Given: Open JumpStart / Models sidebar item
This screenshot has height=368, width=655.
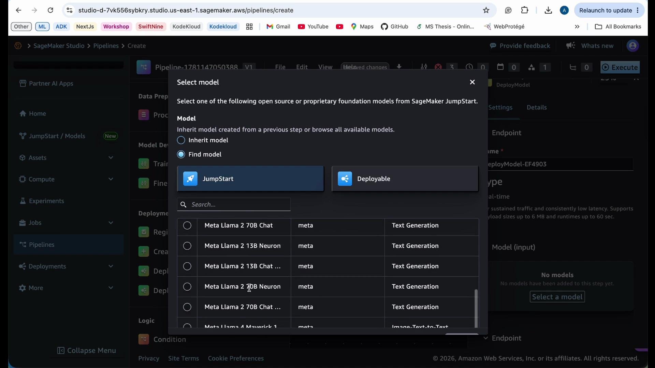Looking at the screenshot, I should pos(68,136).
